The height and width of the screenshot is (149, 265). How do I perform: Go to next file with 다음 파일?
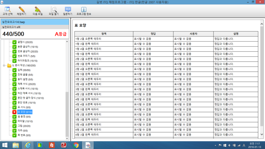point(38,10)
